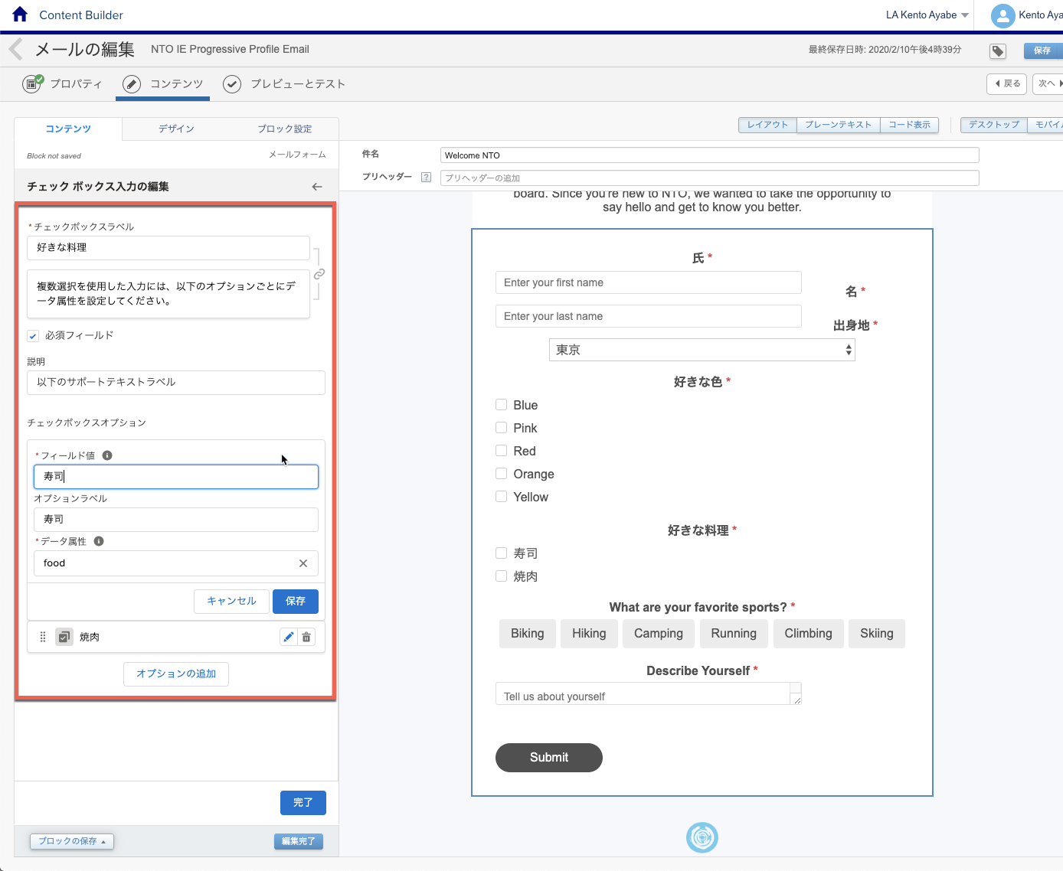Check the Red color checkbox
This screenshot has height=871, width=1063.
[x=502, y=451]
